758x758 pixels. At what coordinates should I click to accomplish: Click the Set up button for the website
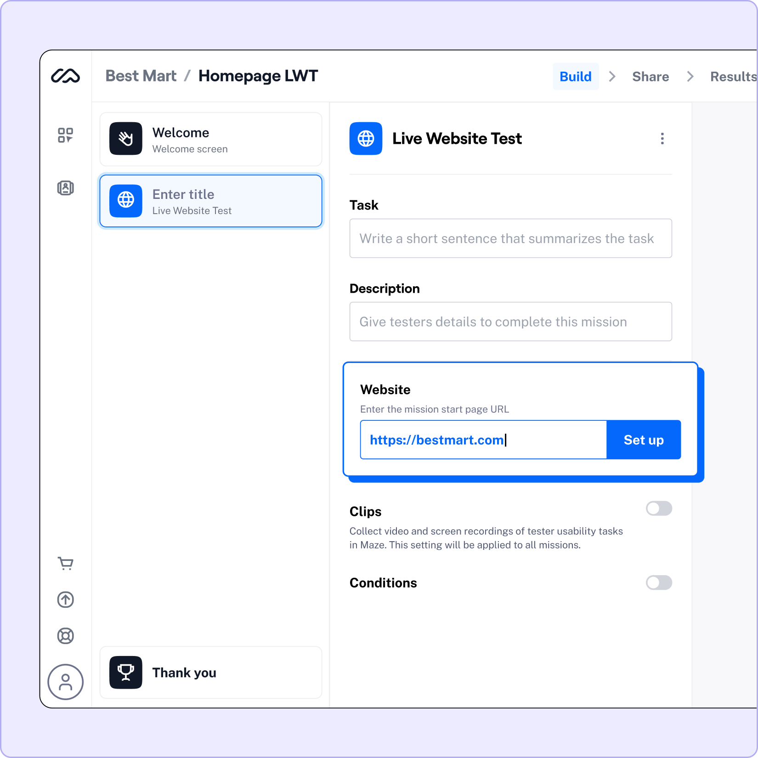[643, 440]
